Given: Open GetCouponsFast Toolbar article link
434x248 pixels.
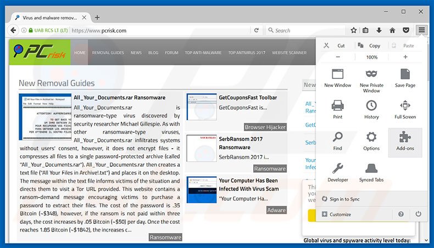Looking at the screenshot, I should (248, 98).
